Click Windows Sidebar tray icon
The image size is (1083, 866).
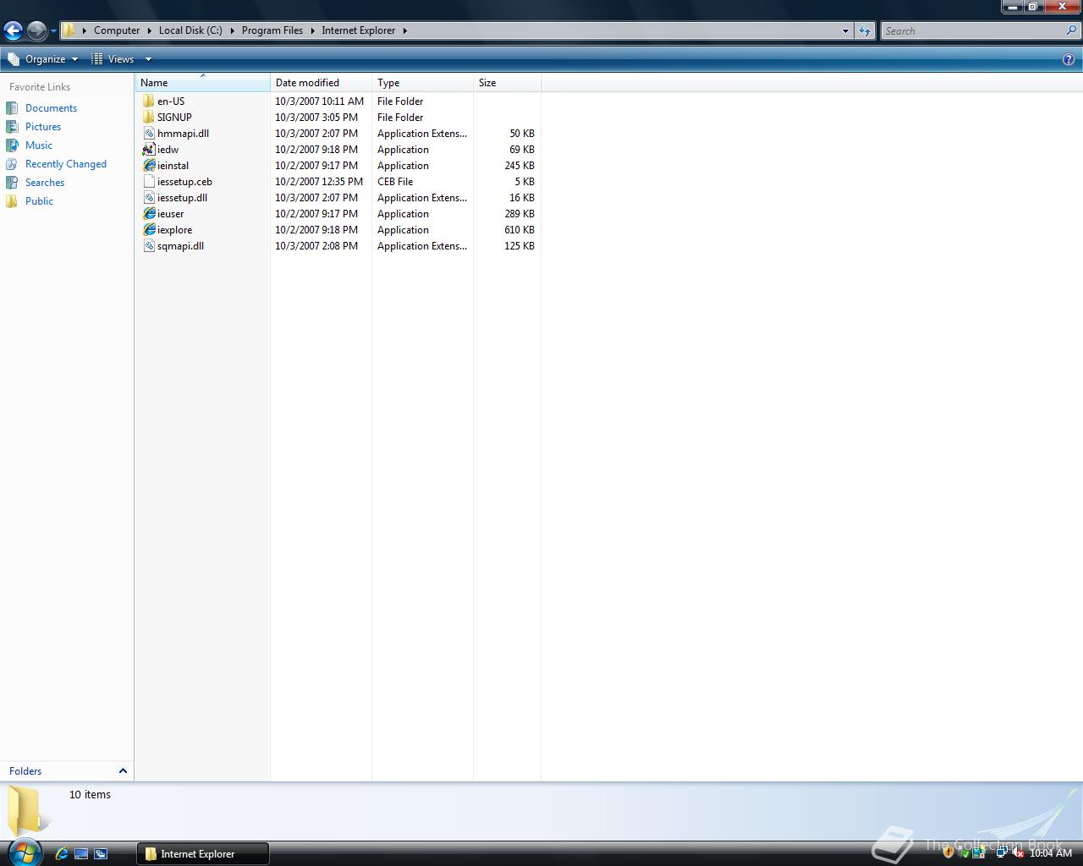point(979,852)
